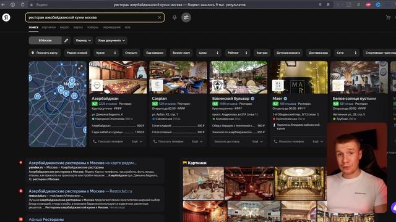396x222 pixels.
Task: Toggle Бизнес-ланч filter chip
Action: pyautogui.click(x=181, y=53)
